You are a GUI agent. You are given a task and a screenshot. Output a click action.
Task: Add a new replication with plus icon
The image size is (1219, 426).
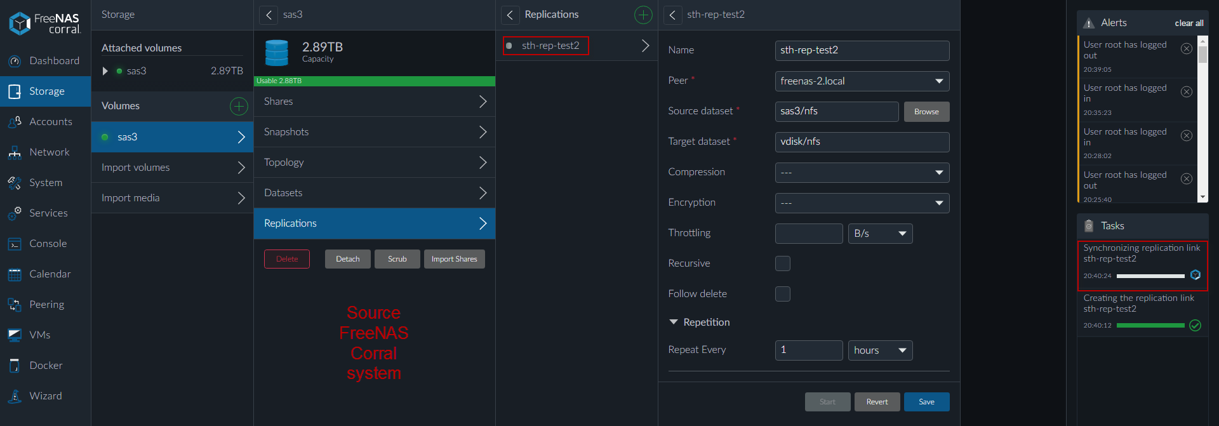pyautogui.click(x=643, y=15)
